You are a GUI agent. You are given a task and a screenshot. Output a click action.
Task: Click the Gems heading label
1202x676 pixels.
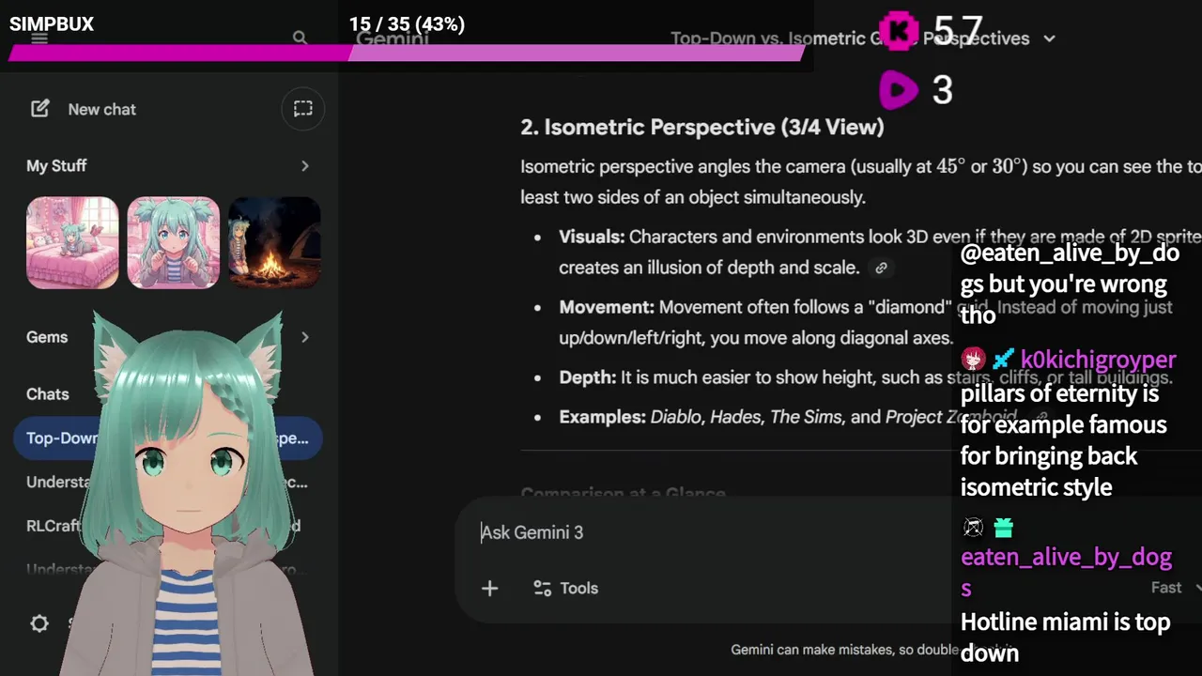click(47, 337)
